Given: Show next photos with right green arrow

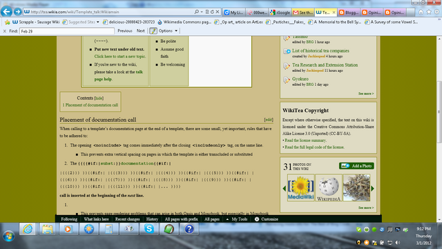Looking at the screenshot, I should (373, 188).
